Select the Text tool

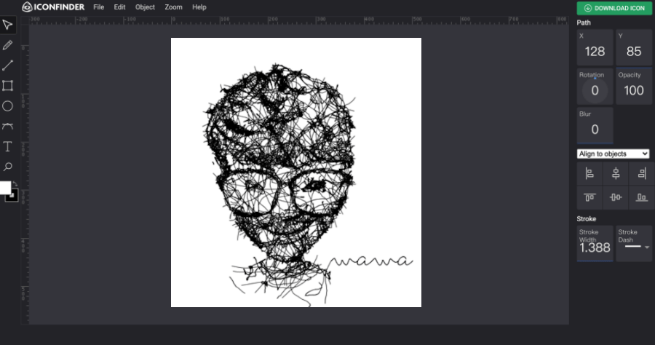(x=7, y=146)
